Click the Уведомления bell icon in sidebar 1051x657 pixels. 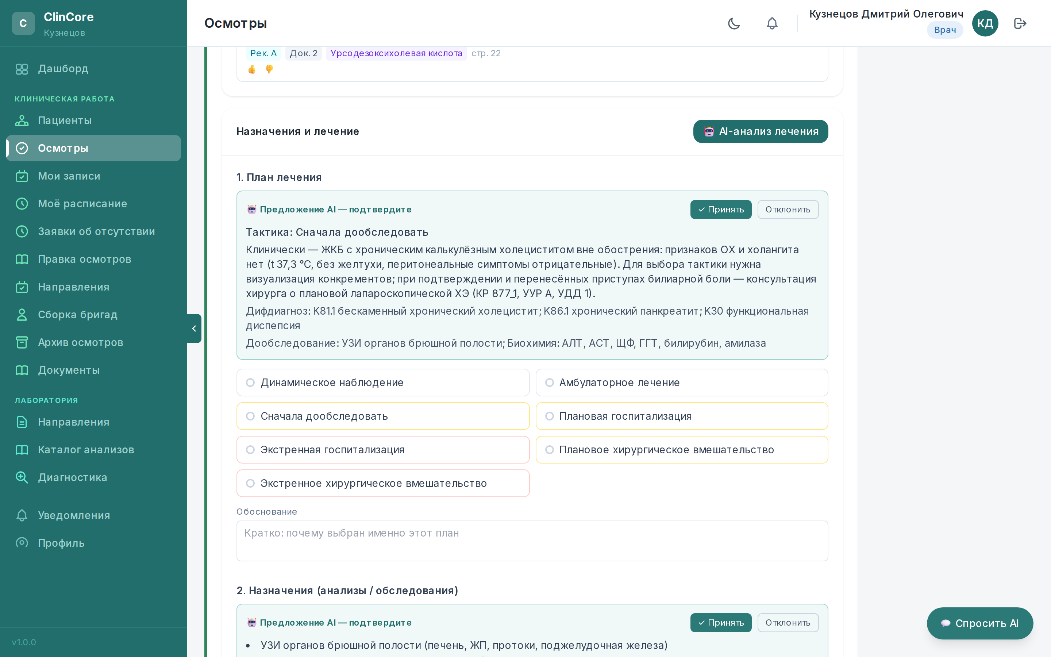pyautogui.click(x=22, y=516)
